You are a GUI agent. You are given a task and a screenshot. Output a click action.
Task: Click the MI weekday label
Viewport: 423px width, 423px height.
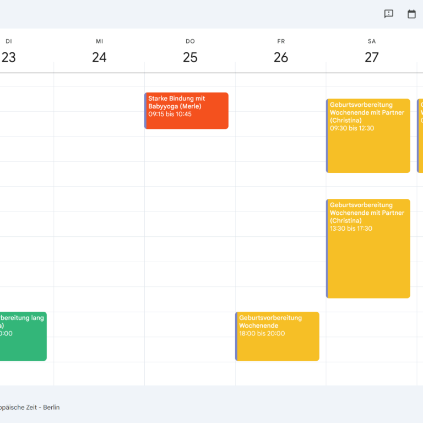click(99, 41)
